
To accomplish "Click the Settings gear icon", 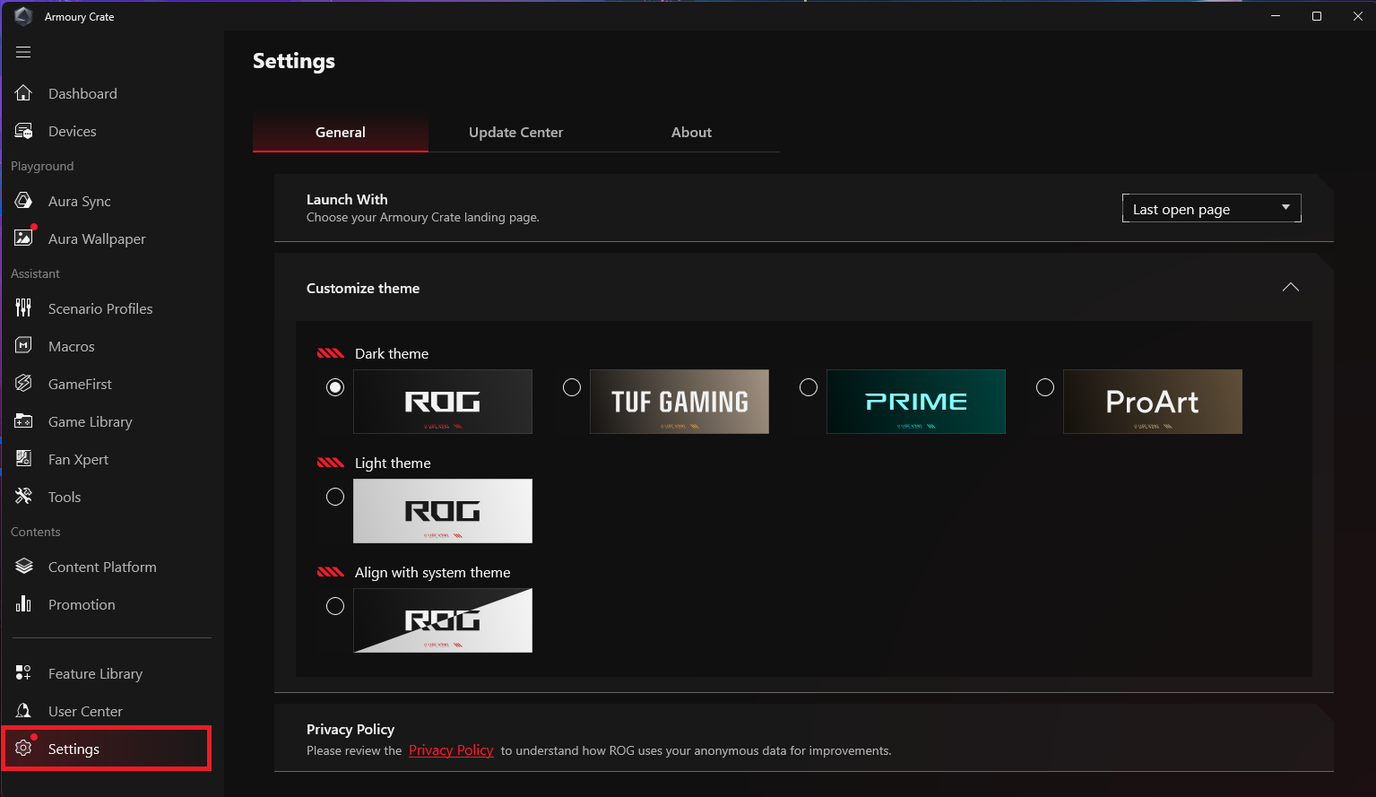I will [x=24, y=749].
